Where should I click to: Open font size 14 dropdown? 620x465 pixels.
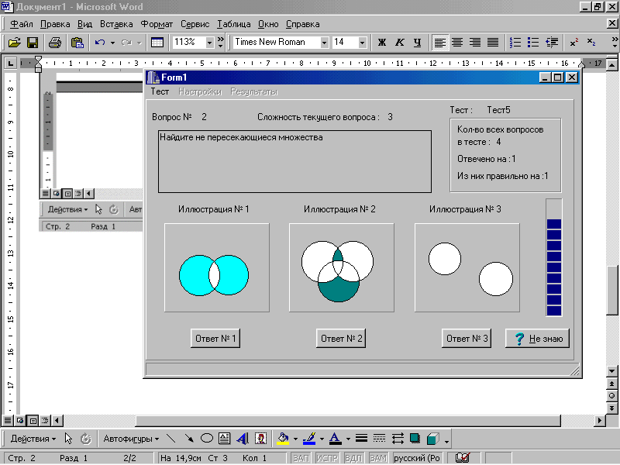362,43
